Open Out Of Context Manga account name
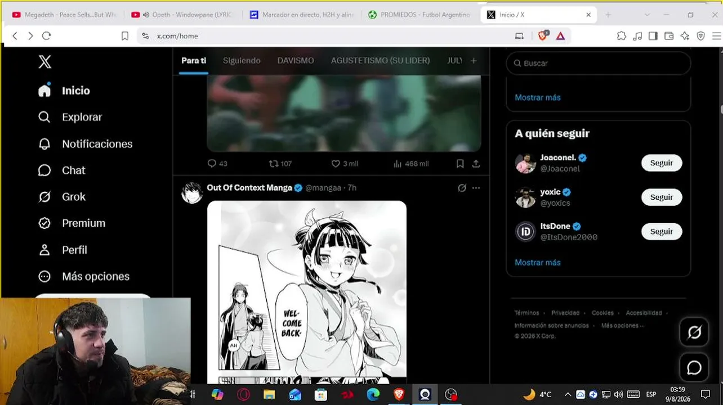 [249, 188]
